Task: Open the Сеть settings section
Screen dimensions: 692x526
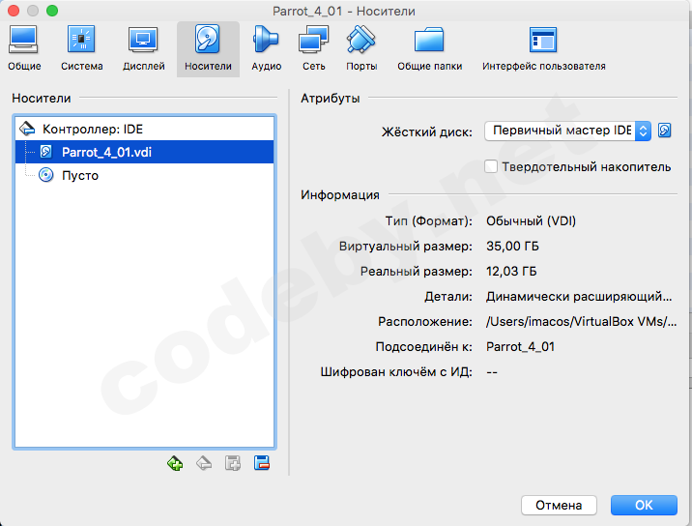Action: (313, 48)
